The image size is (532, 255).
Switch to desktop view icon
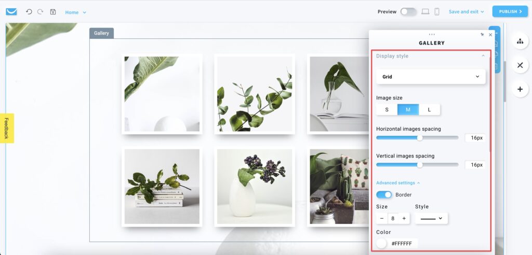point(425,11)
